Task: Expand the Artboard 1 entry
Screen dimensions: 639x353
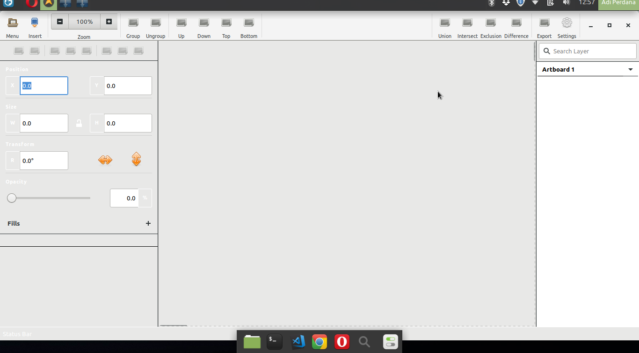Action: coord(631,69)
